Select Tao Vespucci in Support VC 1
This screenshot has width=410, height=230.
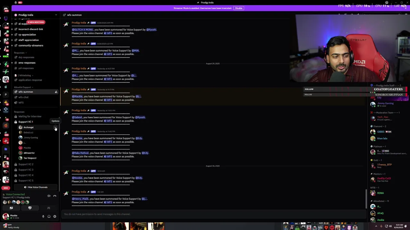pyautogui.click(x=30, y=158)
